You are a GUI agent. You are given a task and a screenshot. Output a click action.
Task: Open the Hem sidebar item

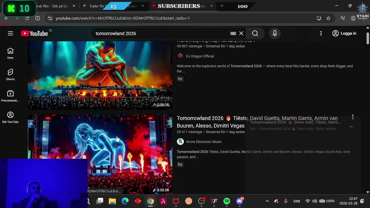click(10, 53)
